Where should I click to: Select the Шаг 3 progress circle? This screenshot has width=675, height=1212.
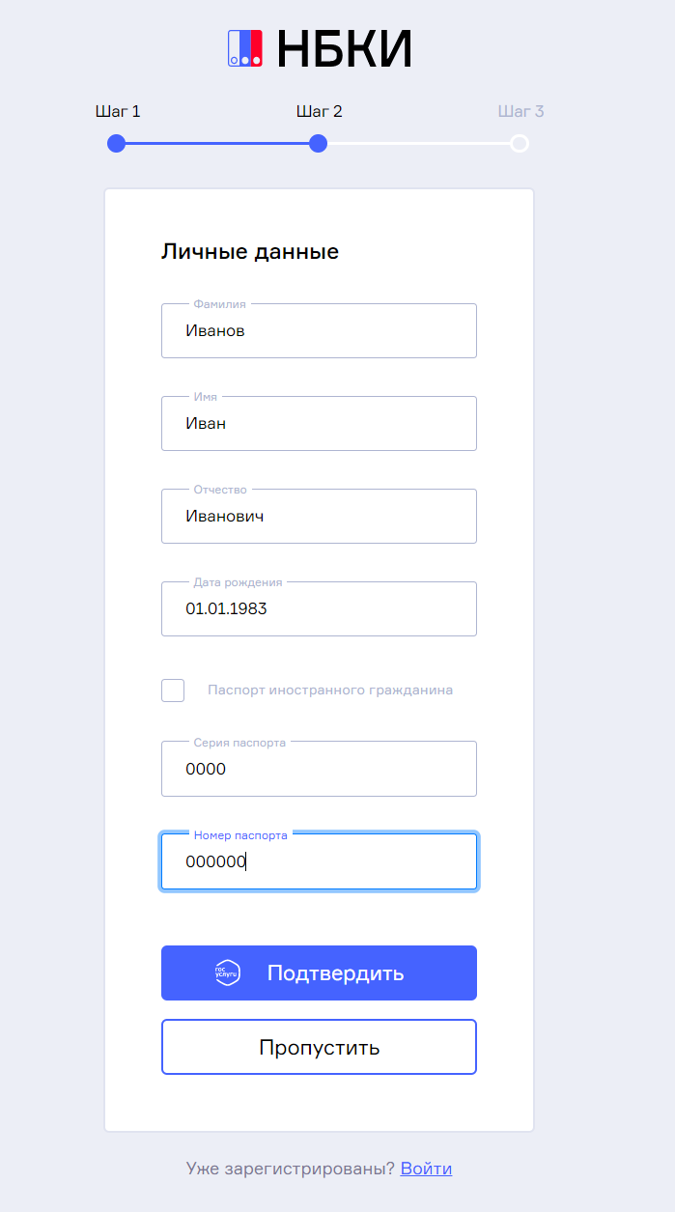[x=520, y=144]
